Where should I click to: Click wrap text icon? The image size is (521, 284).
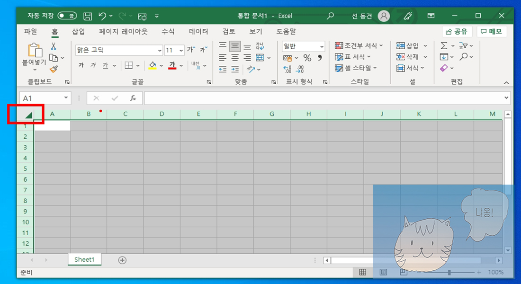click(260, 46)
